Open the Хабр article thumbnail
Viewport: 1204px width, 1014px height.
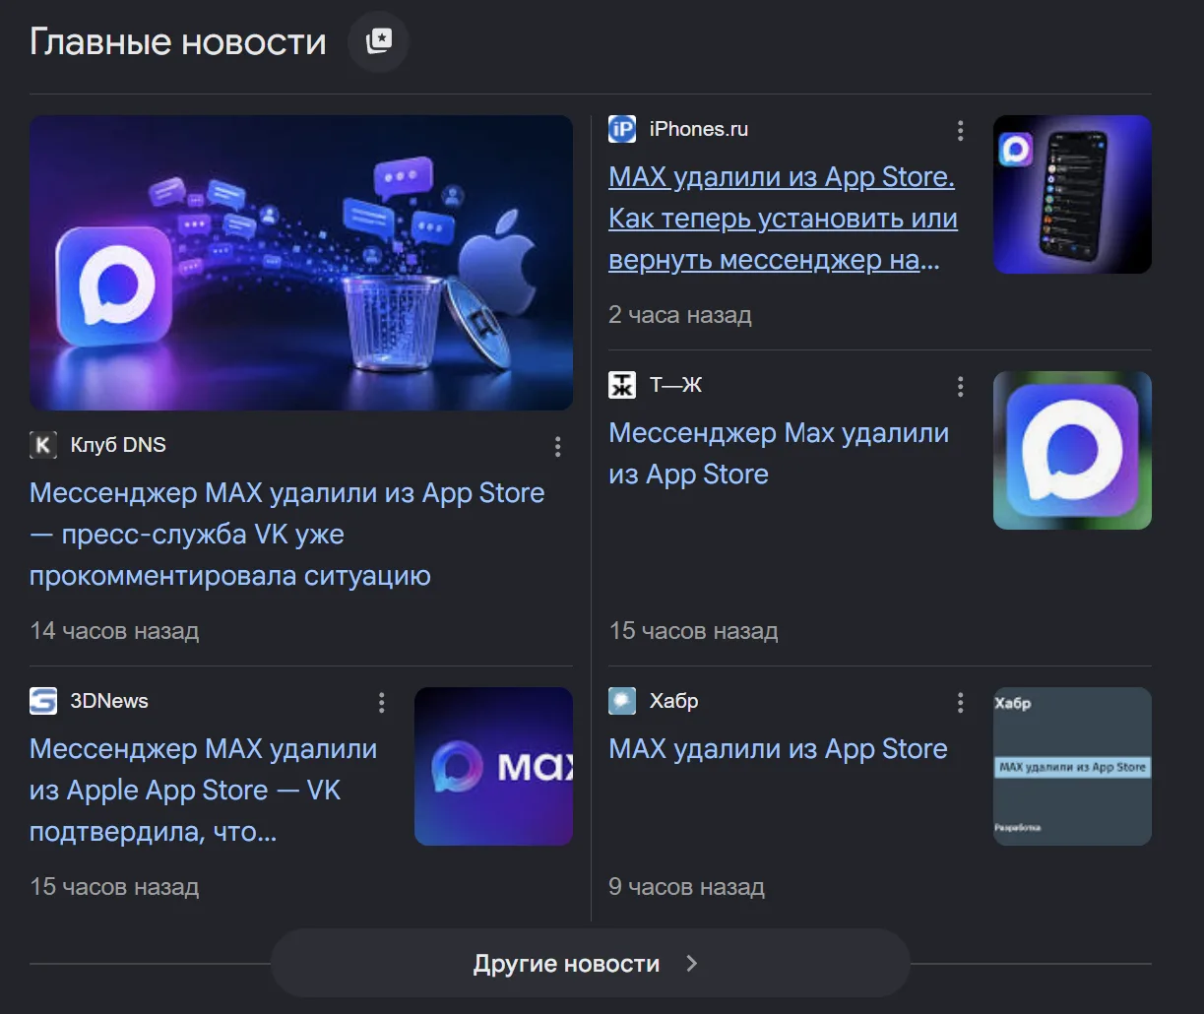click(1072, 766)
